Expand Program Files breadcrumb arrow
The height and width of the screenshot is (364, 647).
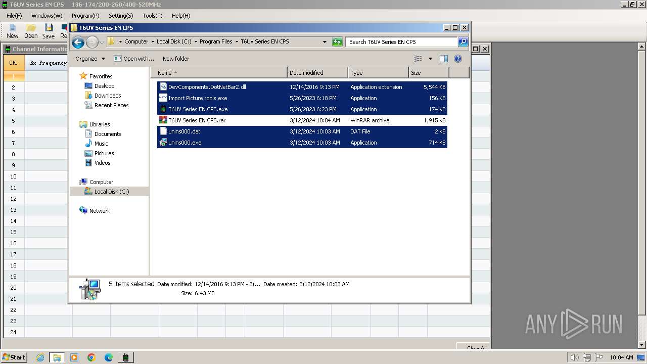pos(236,42)
